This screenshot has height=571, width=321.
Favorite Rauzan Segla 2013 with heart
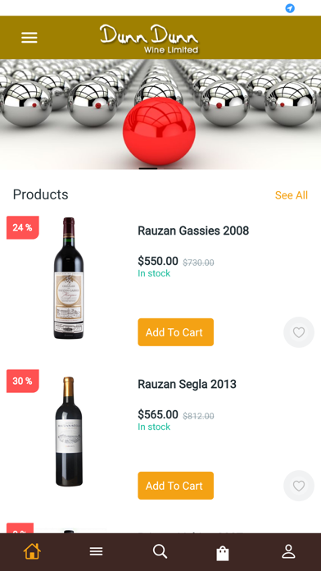click(x=299, y=486)
